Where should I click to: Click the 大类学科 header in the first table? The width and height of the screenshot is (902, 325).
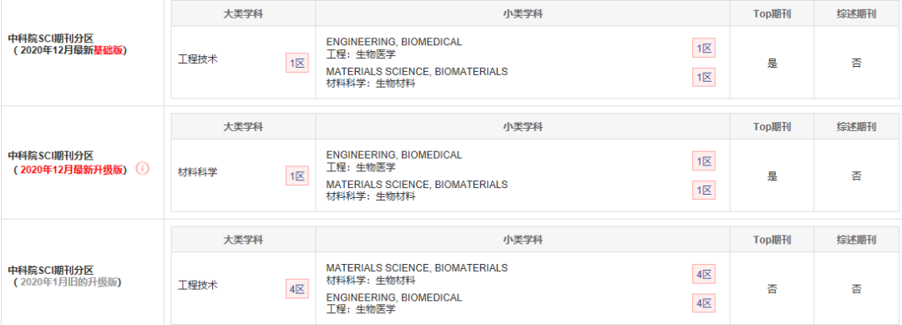click(243, 14)
